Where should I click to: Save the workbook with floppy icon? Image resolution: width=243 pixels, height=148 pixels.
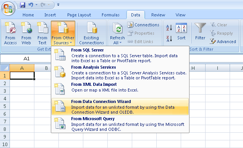pos(23,5)
